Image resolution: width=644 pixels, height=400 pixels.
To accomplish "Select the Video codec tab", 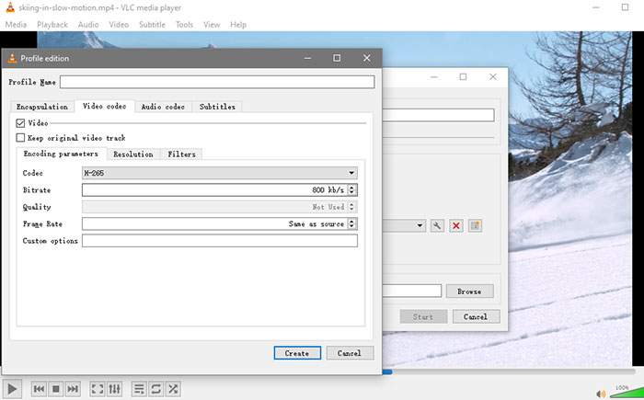I will coord(104,106).
